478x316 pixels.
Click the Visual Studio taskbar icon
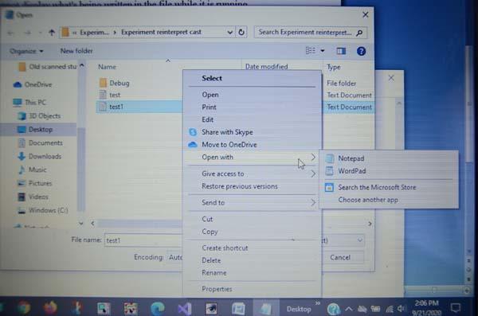(185, 309)
